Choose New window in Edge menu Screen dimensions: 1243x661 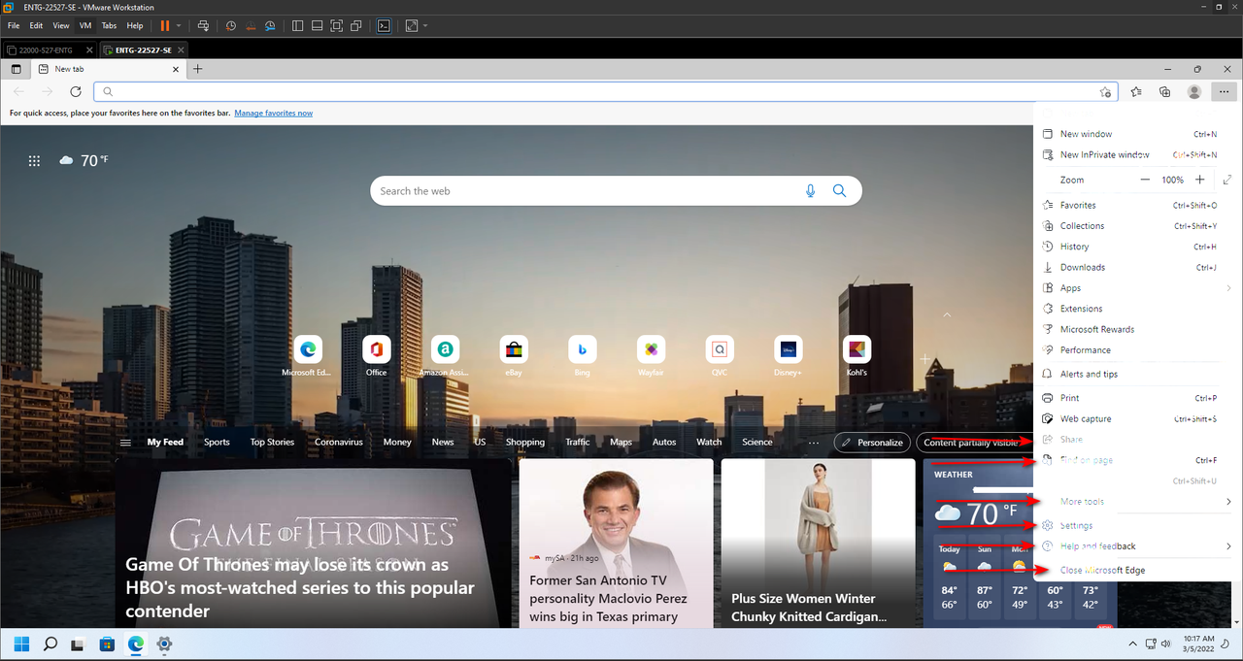(1134, 134)
